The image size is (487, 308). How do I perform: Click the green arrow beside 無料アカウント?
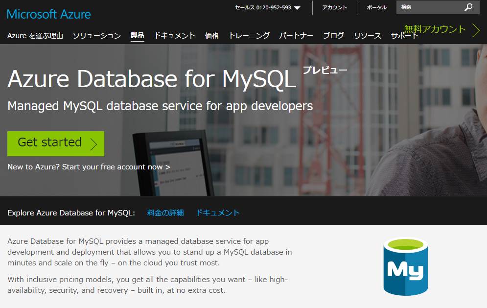pos(476,30)
